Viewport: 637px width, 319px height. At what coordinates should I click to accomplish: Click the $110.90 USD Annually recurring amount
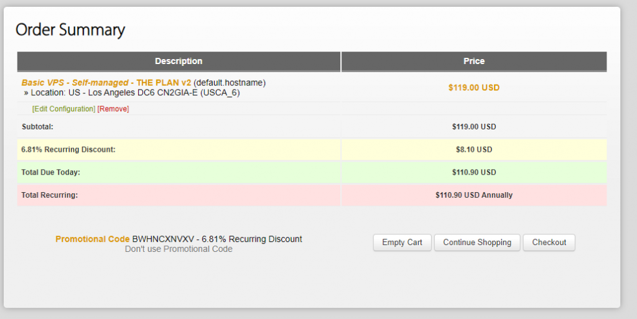(474, 195)
